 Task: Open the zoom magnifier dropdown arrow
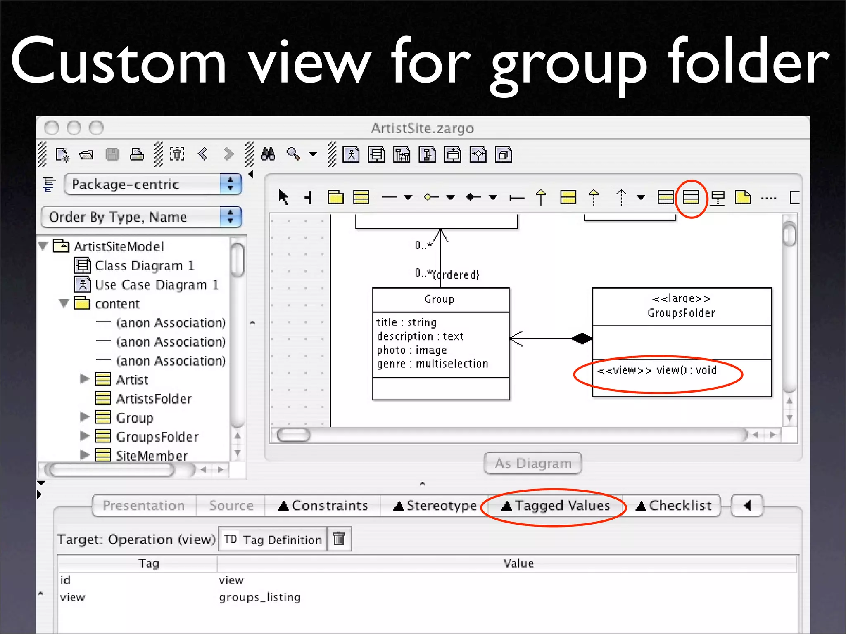[313, 154]
